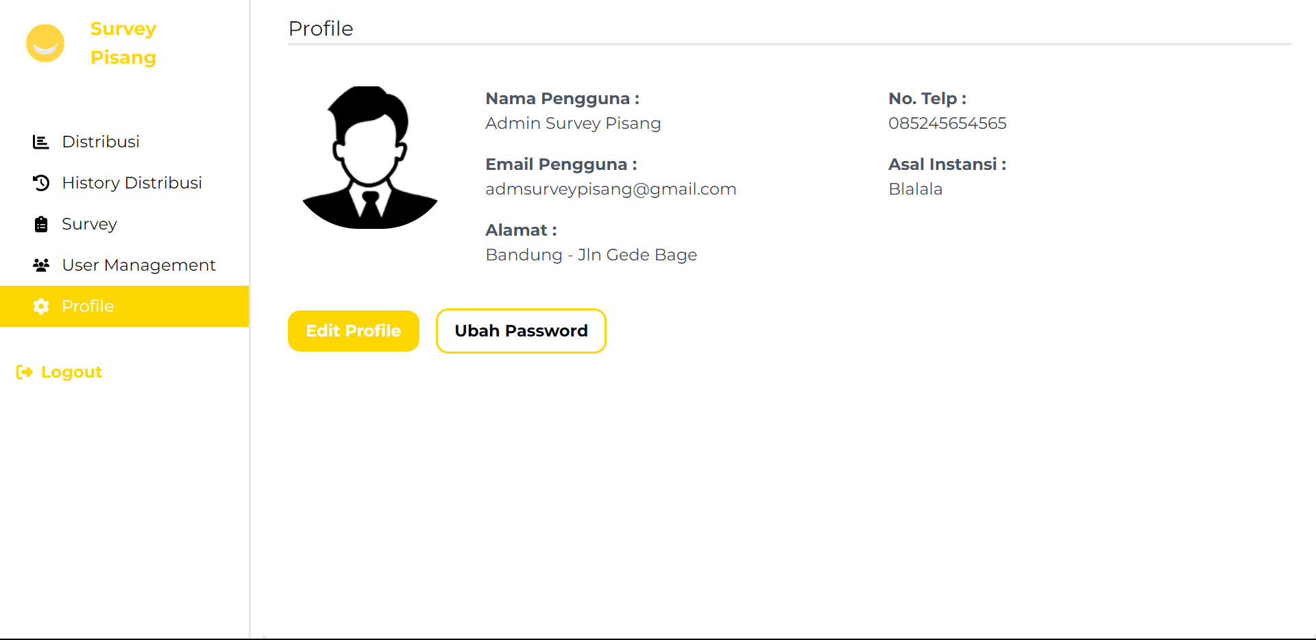Click the Logout link
This screenshot has height=640, width=1316.
point(71,372)
